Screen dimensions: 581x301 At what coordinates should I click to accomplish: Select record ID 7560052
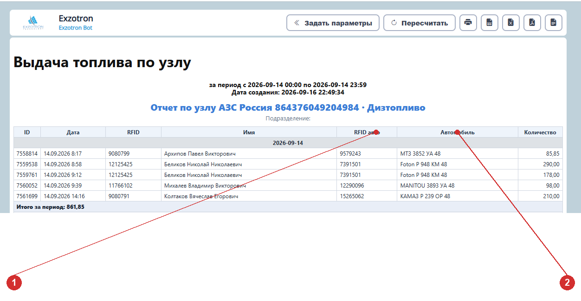click(x=27, y=185)
